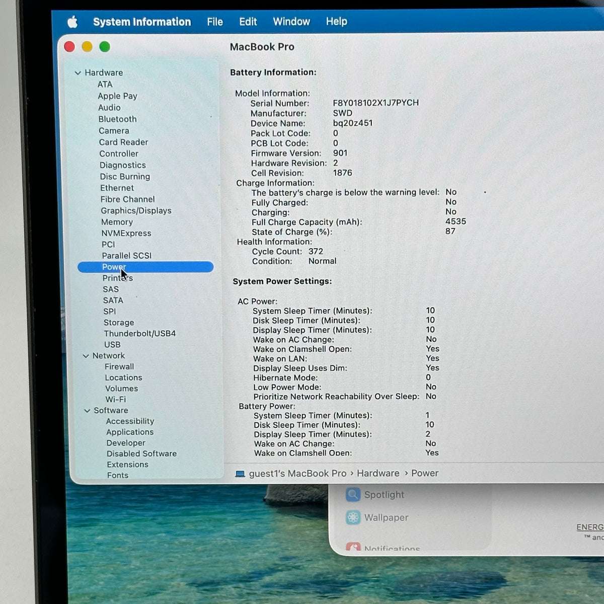The height and width of the screenshot is (604, 604).
Task: Open the Help menu
Action: coord(337,22)
